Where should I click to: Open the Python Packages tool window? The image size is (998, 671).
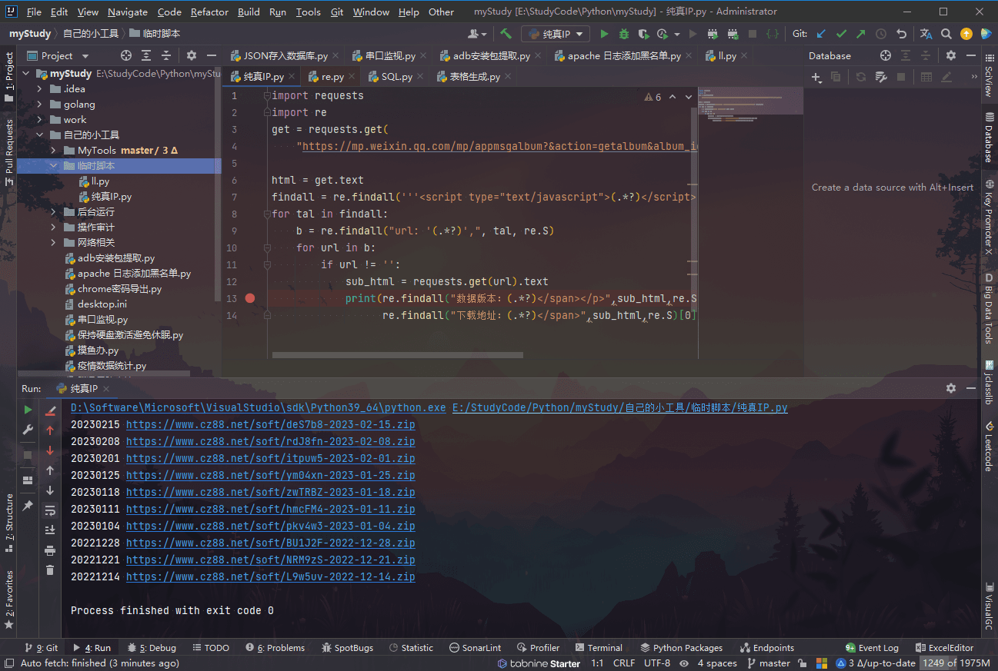point(681,648)
